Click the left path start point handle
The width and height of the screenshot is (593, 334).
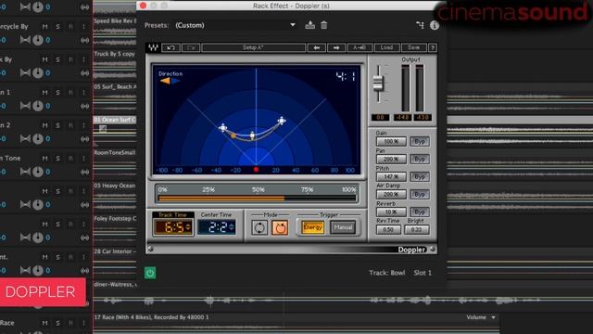(223, 128)
